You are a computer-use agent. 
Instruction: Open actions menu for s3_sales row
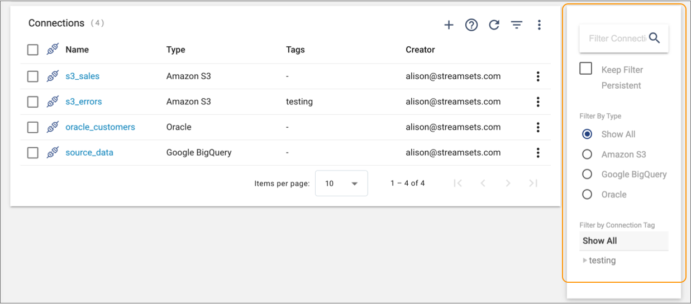pos(538,76)
